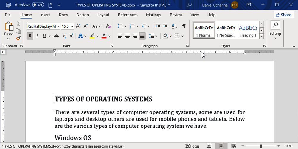Screen dimensions: 298x149
Task: Click Increase Font Size icon
Action: coord(78,26)
